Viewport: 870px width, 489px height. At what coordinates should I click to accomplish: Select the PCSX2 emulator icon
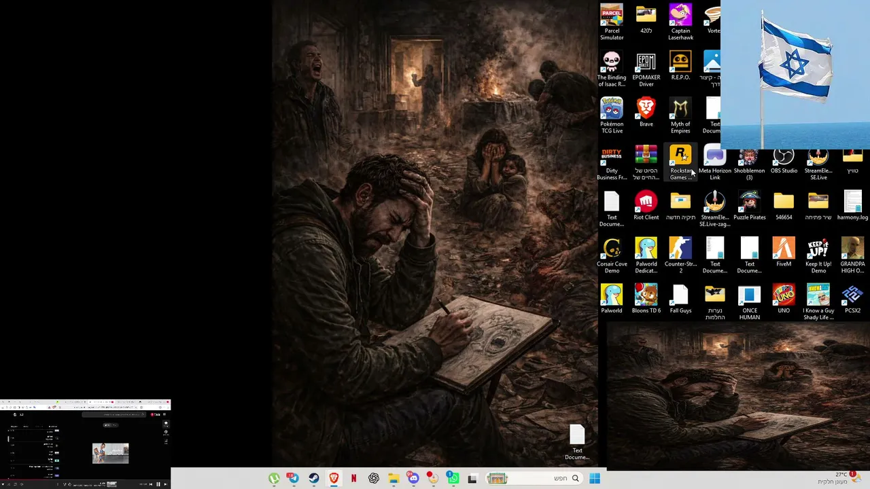point(852,299)
